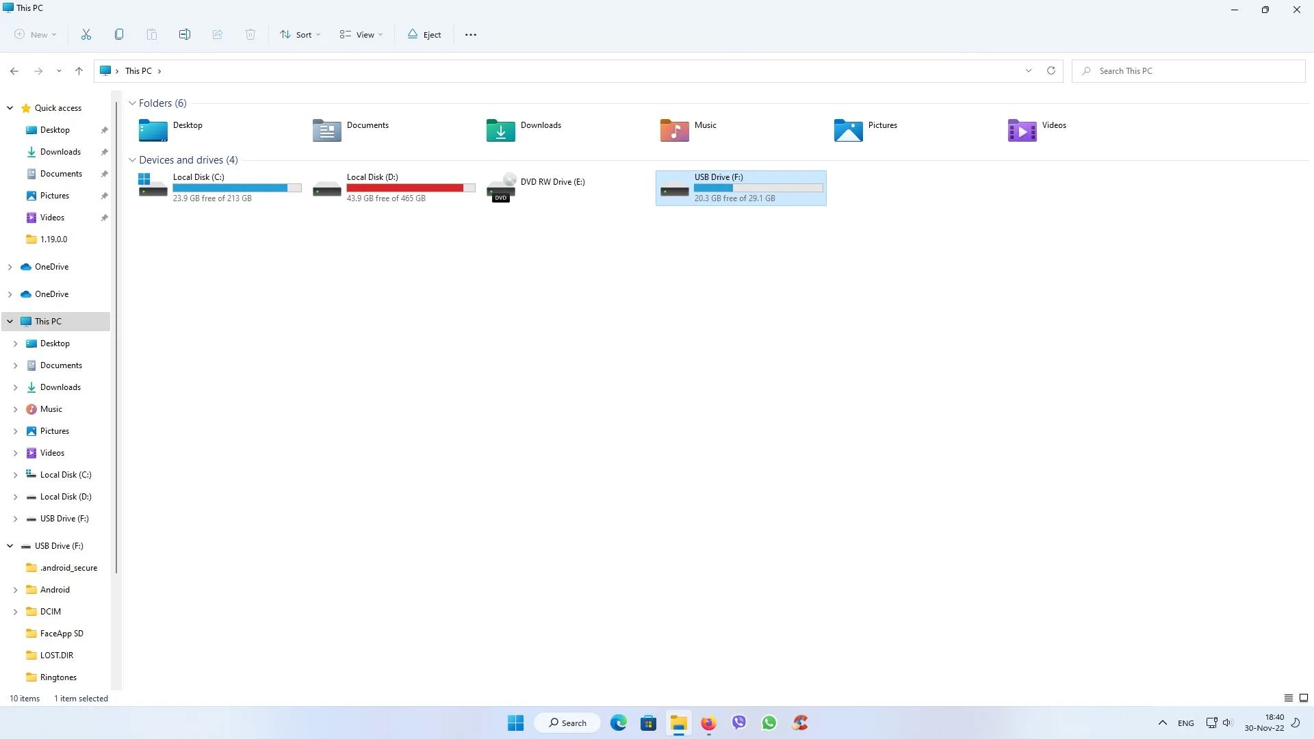Open Quick access Downloads shortcut
Image resolution: width=1314 pixels, height=739 pixels.
60,152
